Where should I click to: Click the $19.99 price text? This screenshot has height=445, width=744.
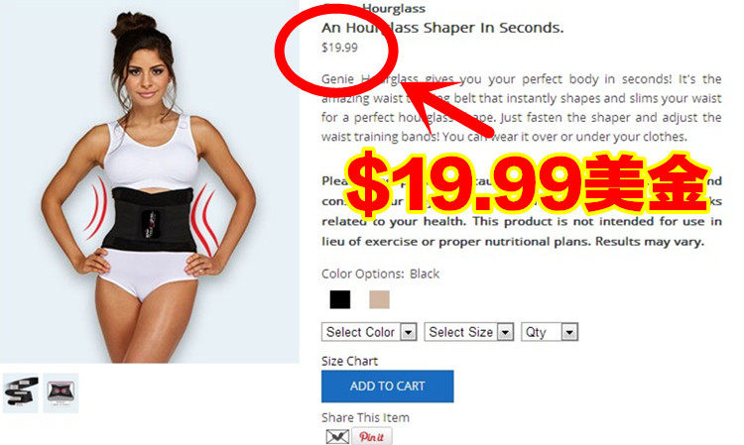pos(339,48)
